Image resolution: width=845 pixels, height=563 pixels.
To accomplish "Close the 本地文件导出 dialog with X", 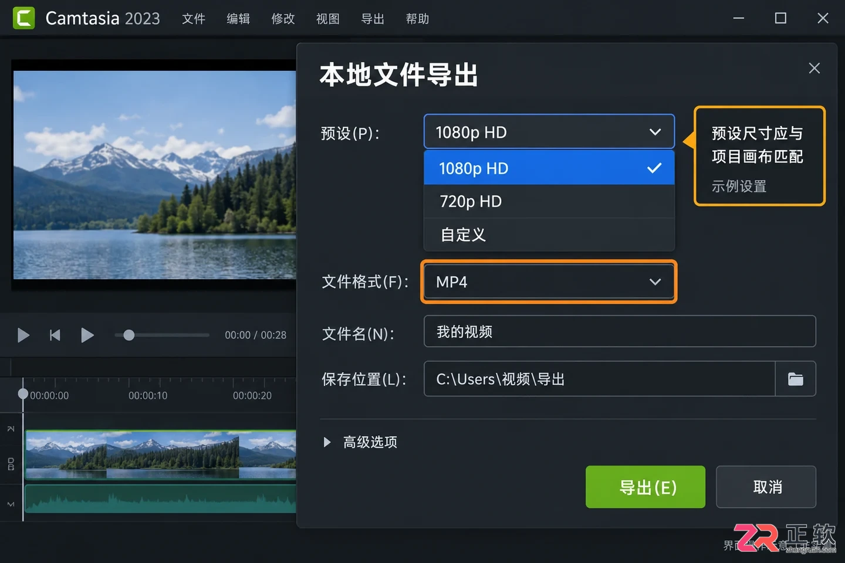I will click(x=814, y=68).
